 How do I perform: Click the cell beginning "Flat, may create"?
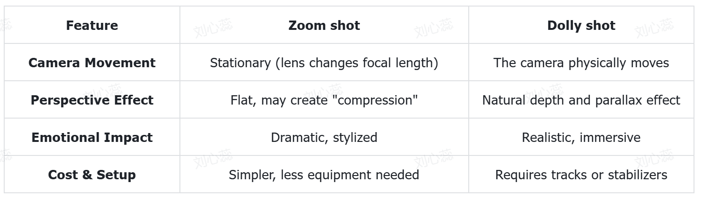[x=324, y=100]
